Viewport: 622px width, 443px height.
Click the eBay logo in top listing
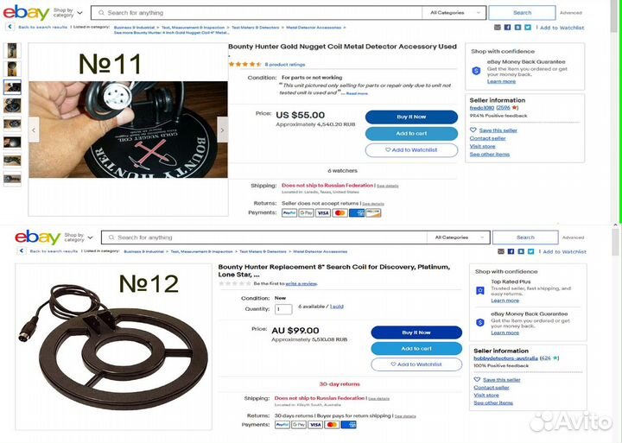point(26,12)
